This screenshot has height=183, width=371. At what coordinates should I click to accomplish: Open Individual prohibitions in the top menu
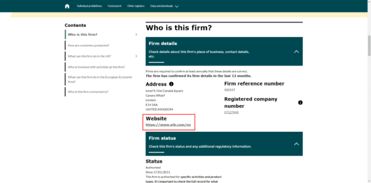tap(90, 6)
